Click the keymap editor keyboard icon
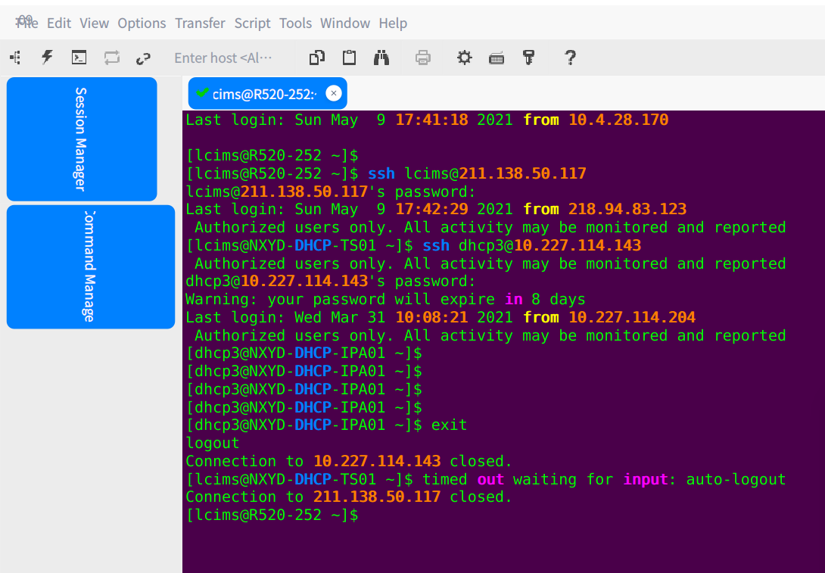The width and height of the screenshot is (825, 573). 497,58
